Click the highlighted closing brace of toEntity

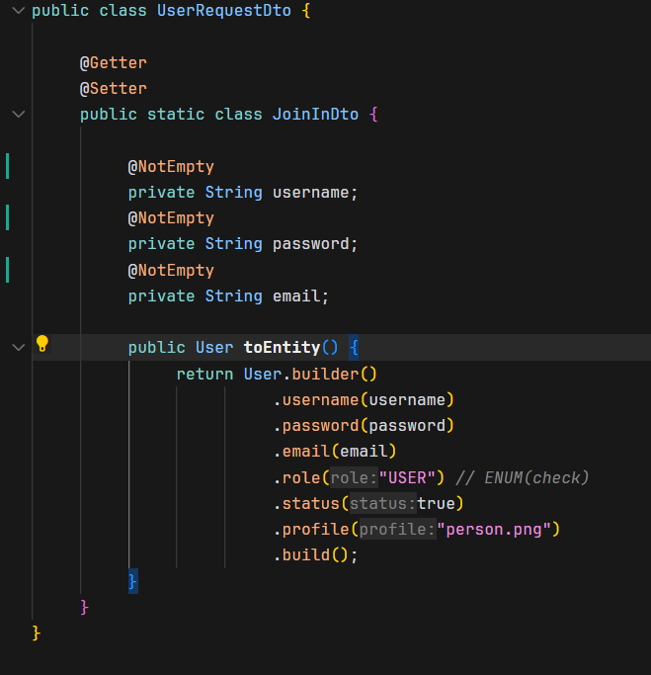133,581
